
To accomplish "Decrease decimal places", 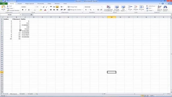I will click(x=101, y=10).
